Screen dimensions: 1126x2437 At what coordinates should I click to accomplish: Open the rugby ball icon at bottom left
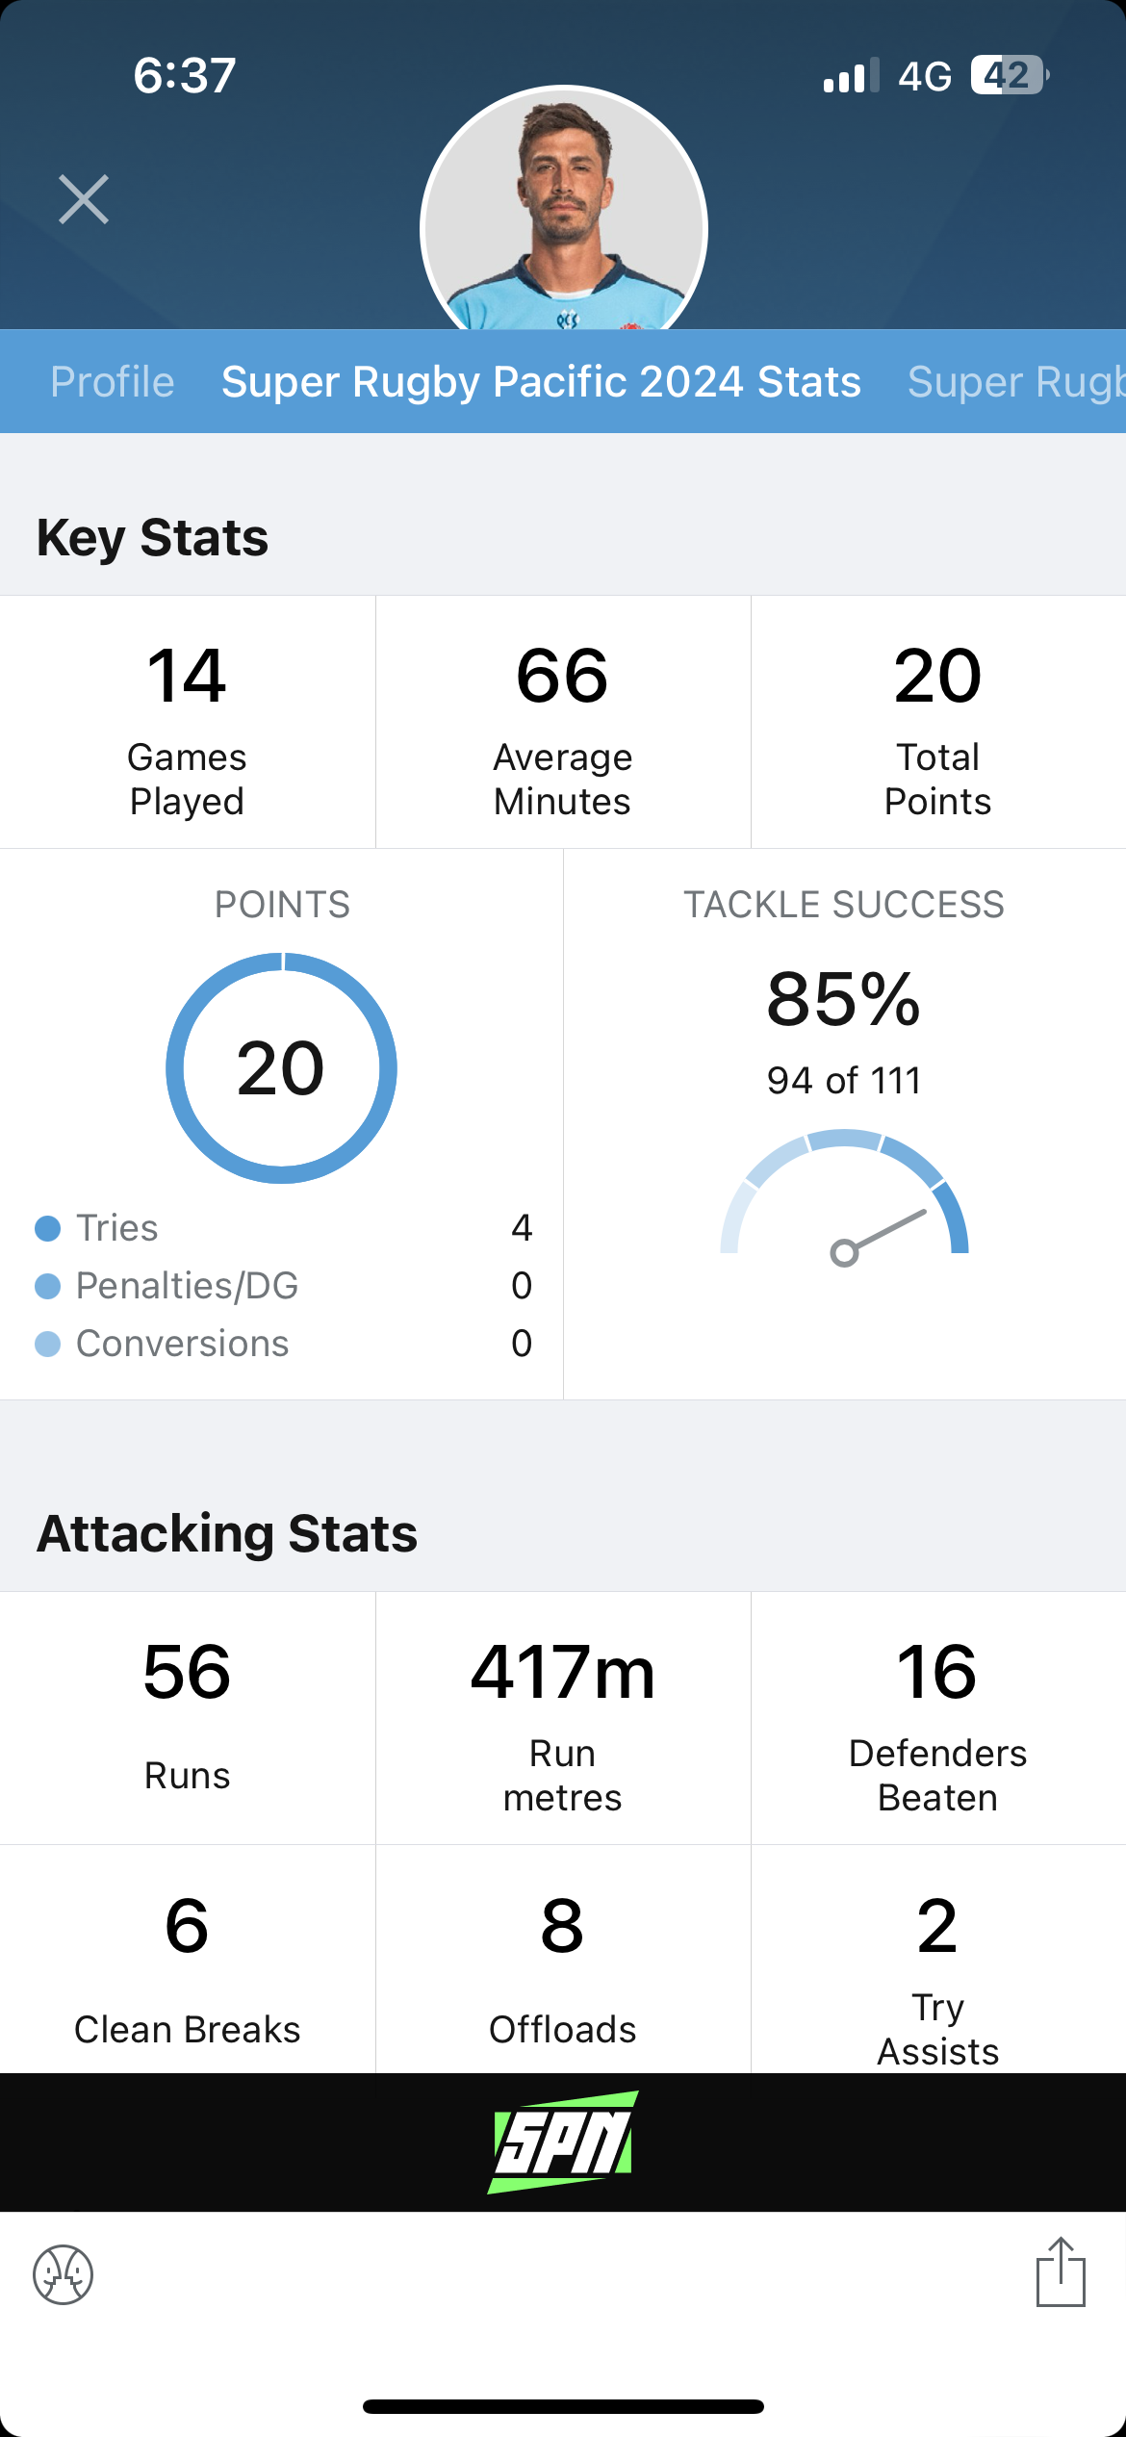tap(64, 2275)
